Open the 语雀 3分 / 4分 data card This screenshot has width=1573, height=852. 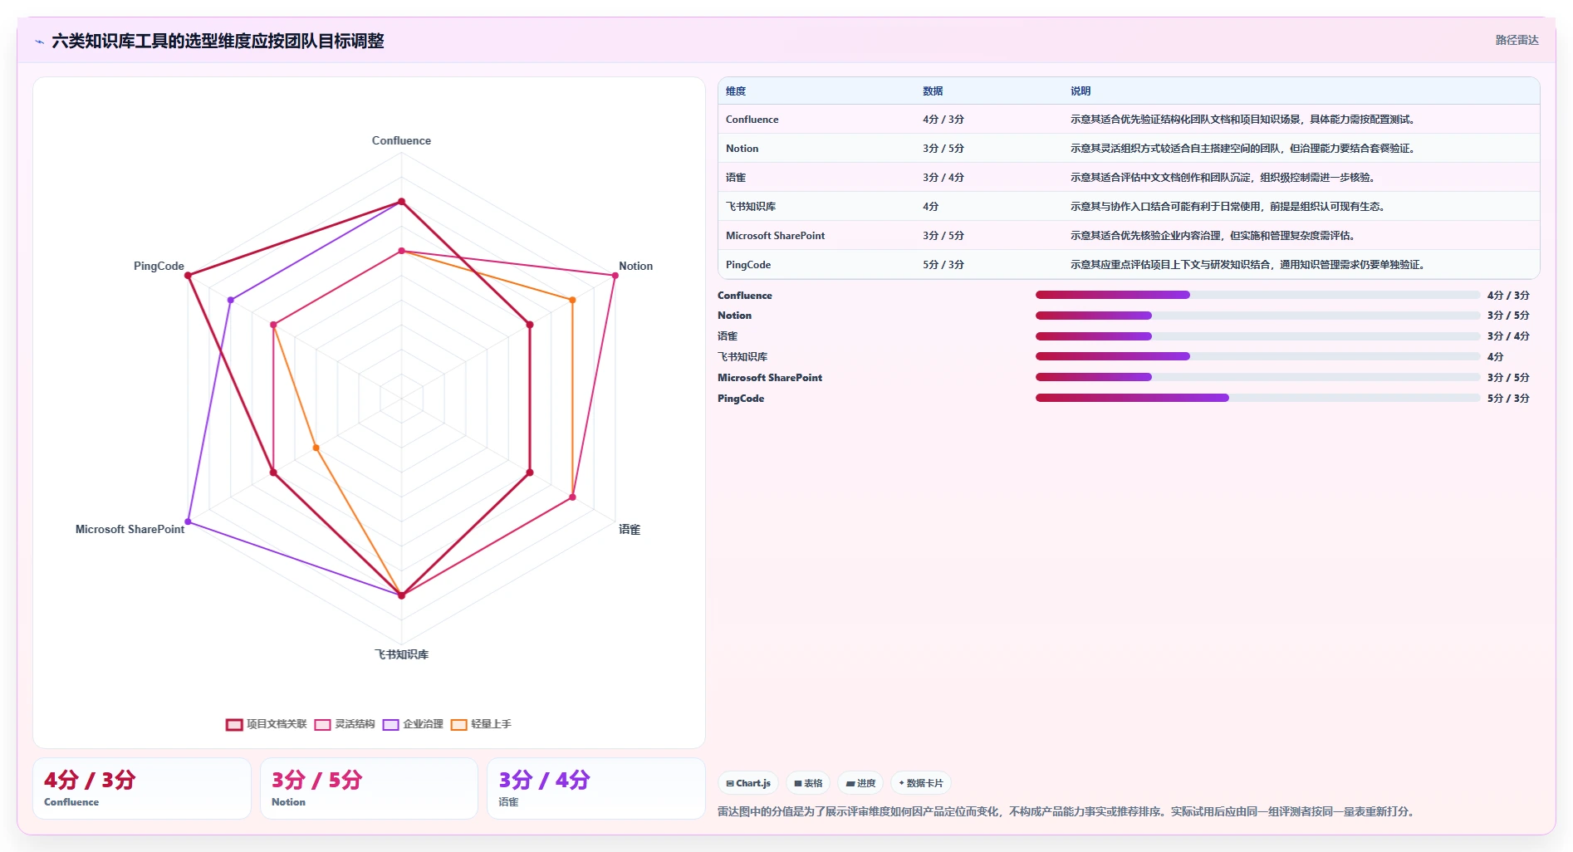click(x=595, y=788)
